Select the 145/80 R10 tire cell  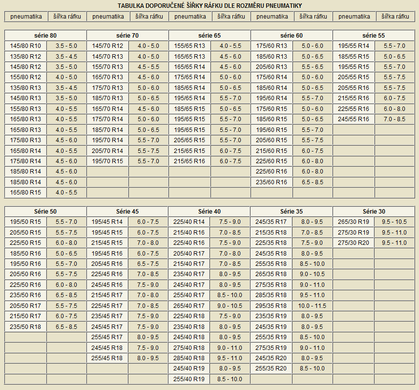point(26,45)
